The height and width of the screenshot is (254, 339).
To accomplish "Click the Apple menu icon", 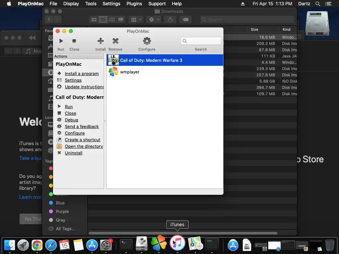I will coord(9,4).
